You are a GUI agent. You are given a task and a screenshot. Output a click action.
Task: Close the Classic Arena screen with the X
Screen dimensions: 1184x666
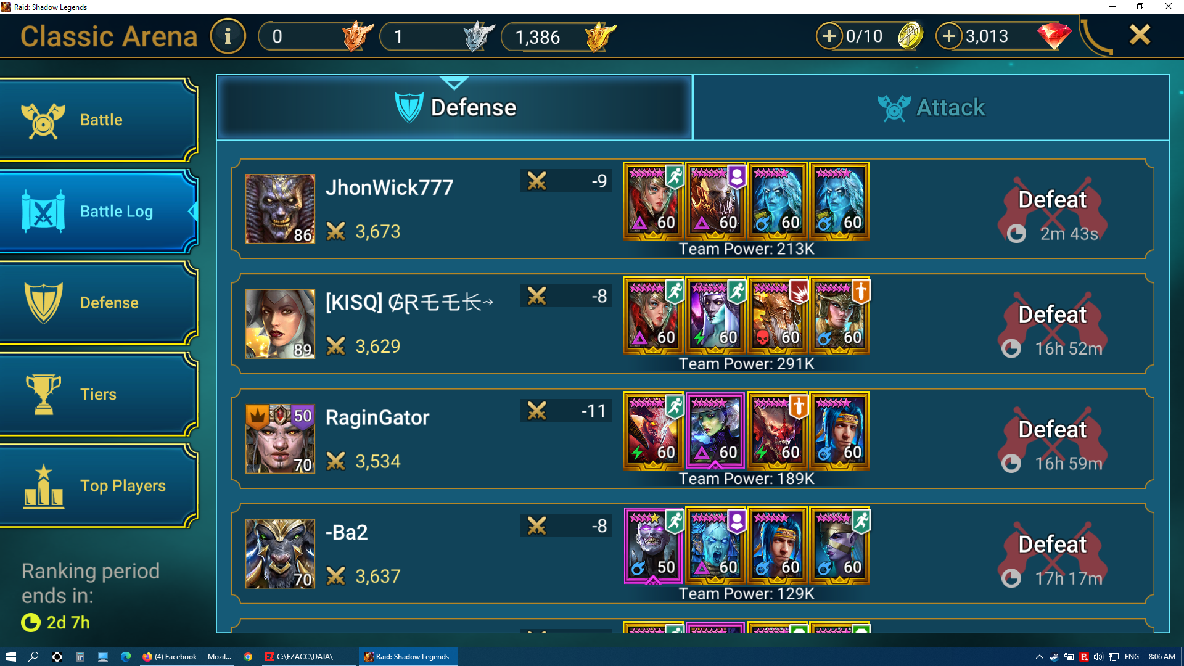point(1140,35)
